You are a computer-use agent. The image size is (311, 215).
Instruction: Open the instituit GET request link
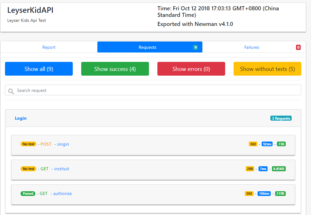[62, 169]
